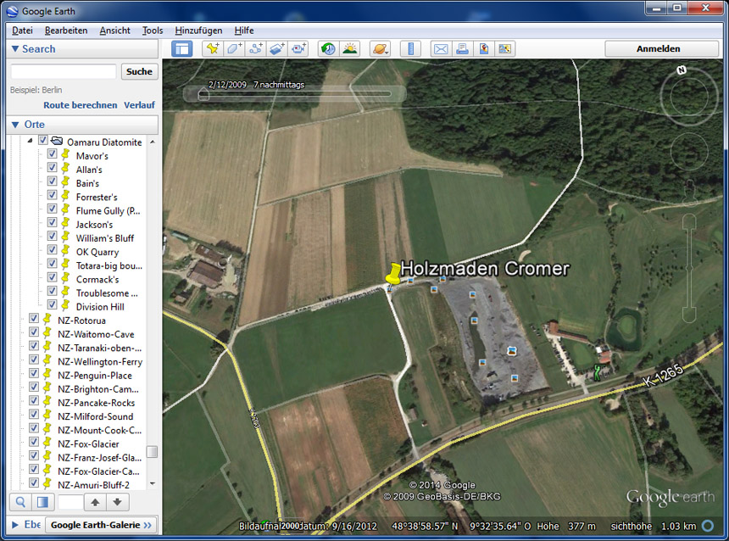Click the layer view icon beside magnifier
The height and width of the screenshot is (541, 729).
click(x=42, y=502)
